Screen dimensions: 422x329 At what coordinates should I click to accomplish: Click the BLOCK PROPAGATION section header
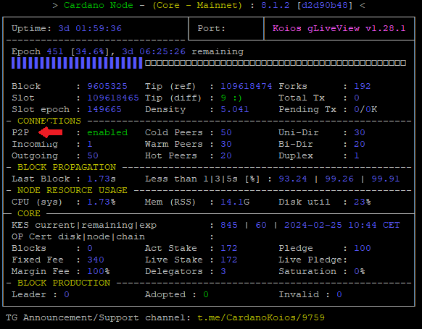click(67, 167)
